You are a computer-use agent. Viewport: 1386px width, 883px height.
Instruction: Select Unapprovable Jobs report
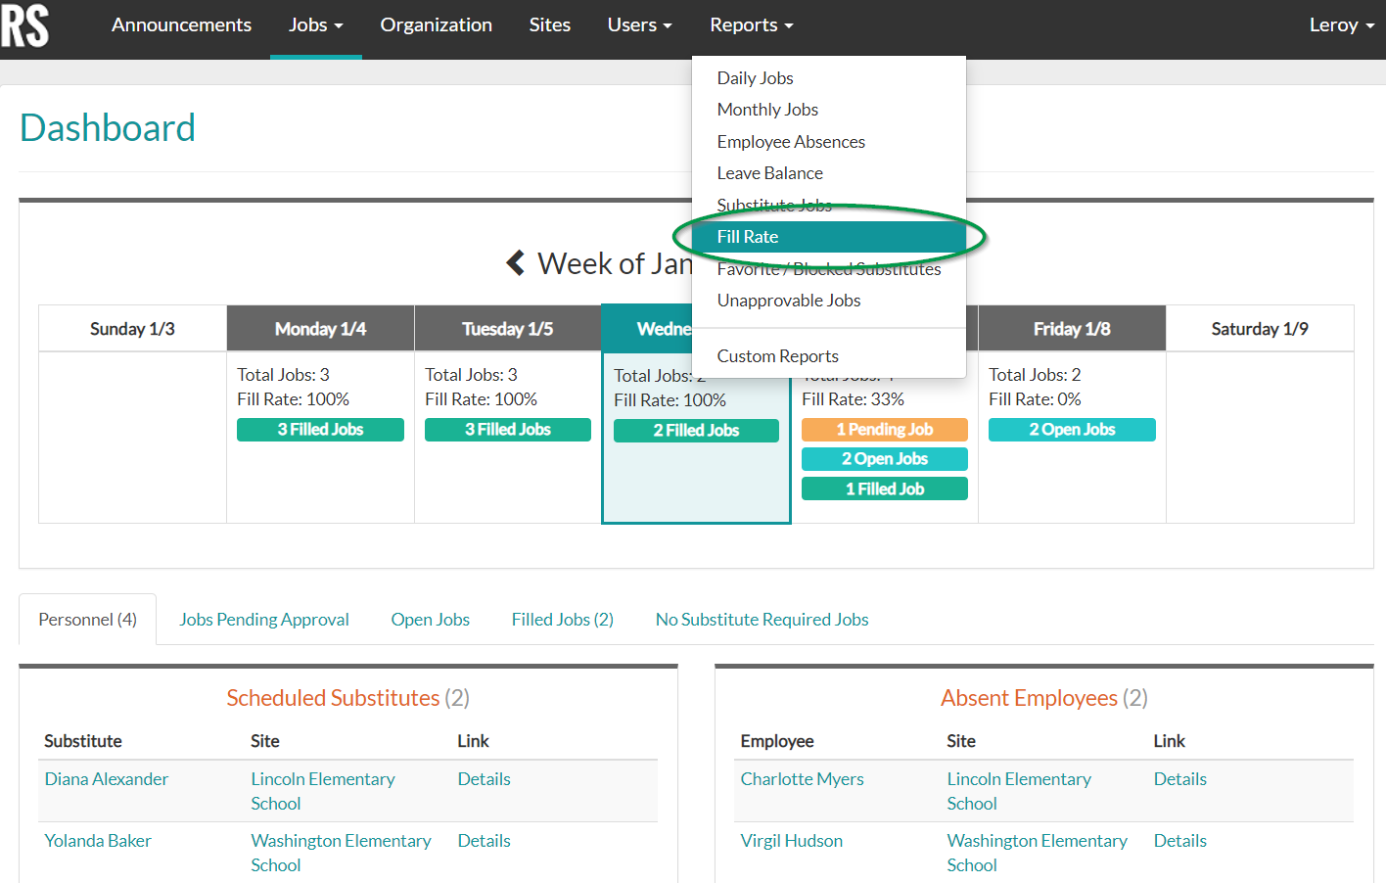coord(828,301)
